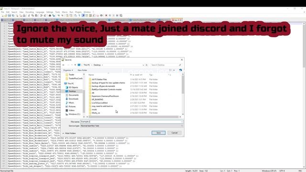Screen dimensions: 306x172
Task: Click the Undo toolbar icon
Action: (x=41, y=15)
